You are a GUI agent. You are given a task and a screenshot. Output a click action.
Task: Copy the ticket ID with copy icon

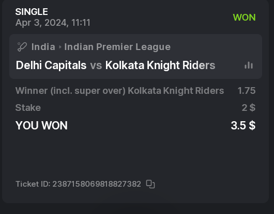click(x=150, y=184)
